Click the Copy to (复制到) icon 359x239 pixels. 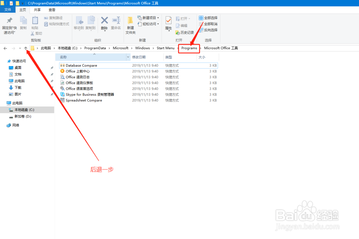91,20
